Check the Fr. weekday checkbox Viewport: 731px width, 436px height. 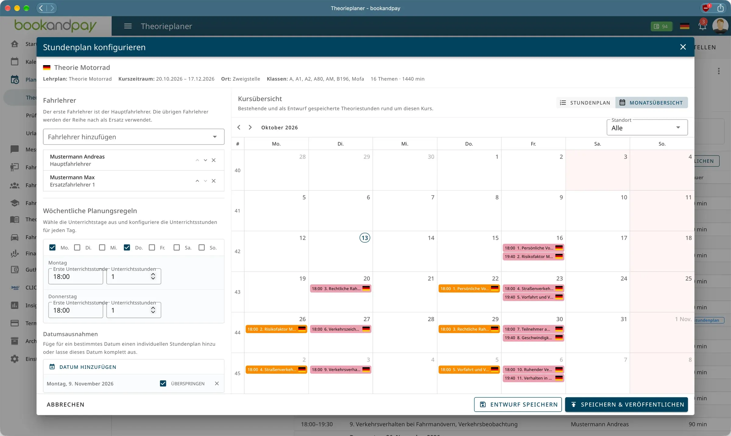point(152,247)
